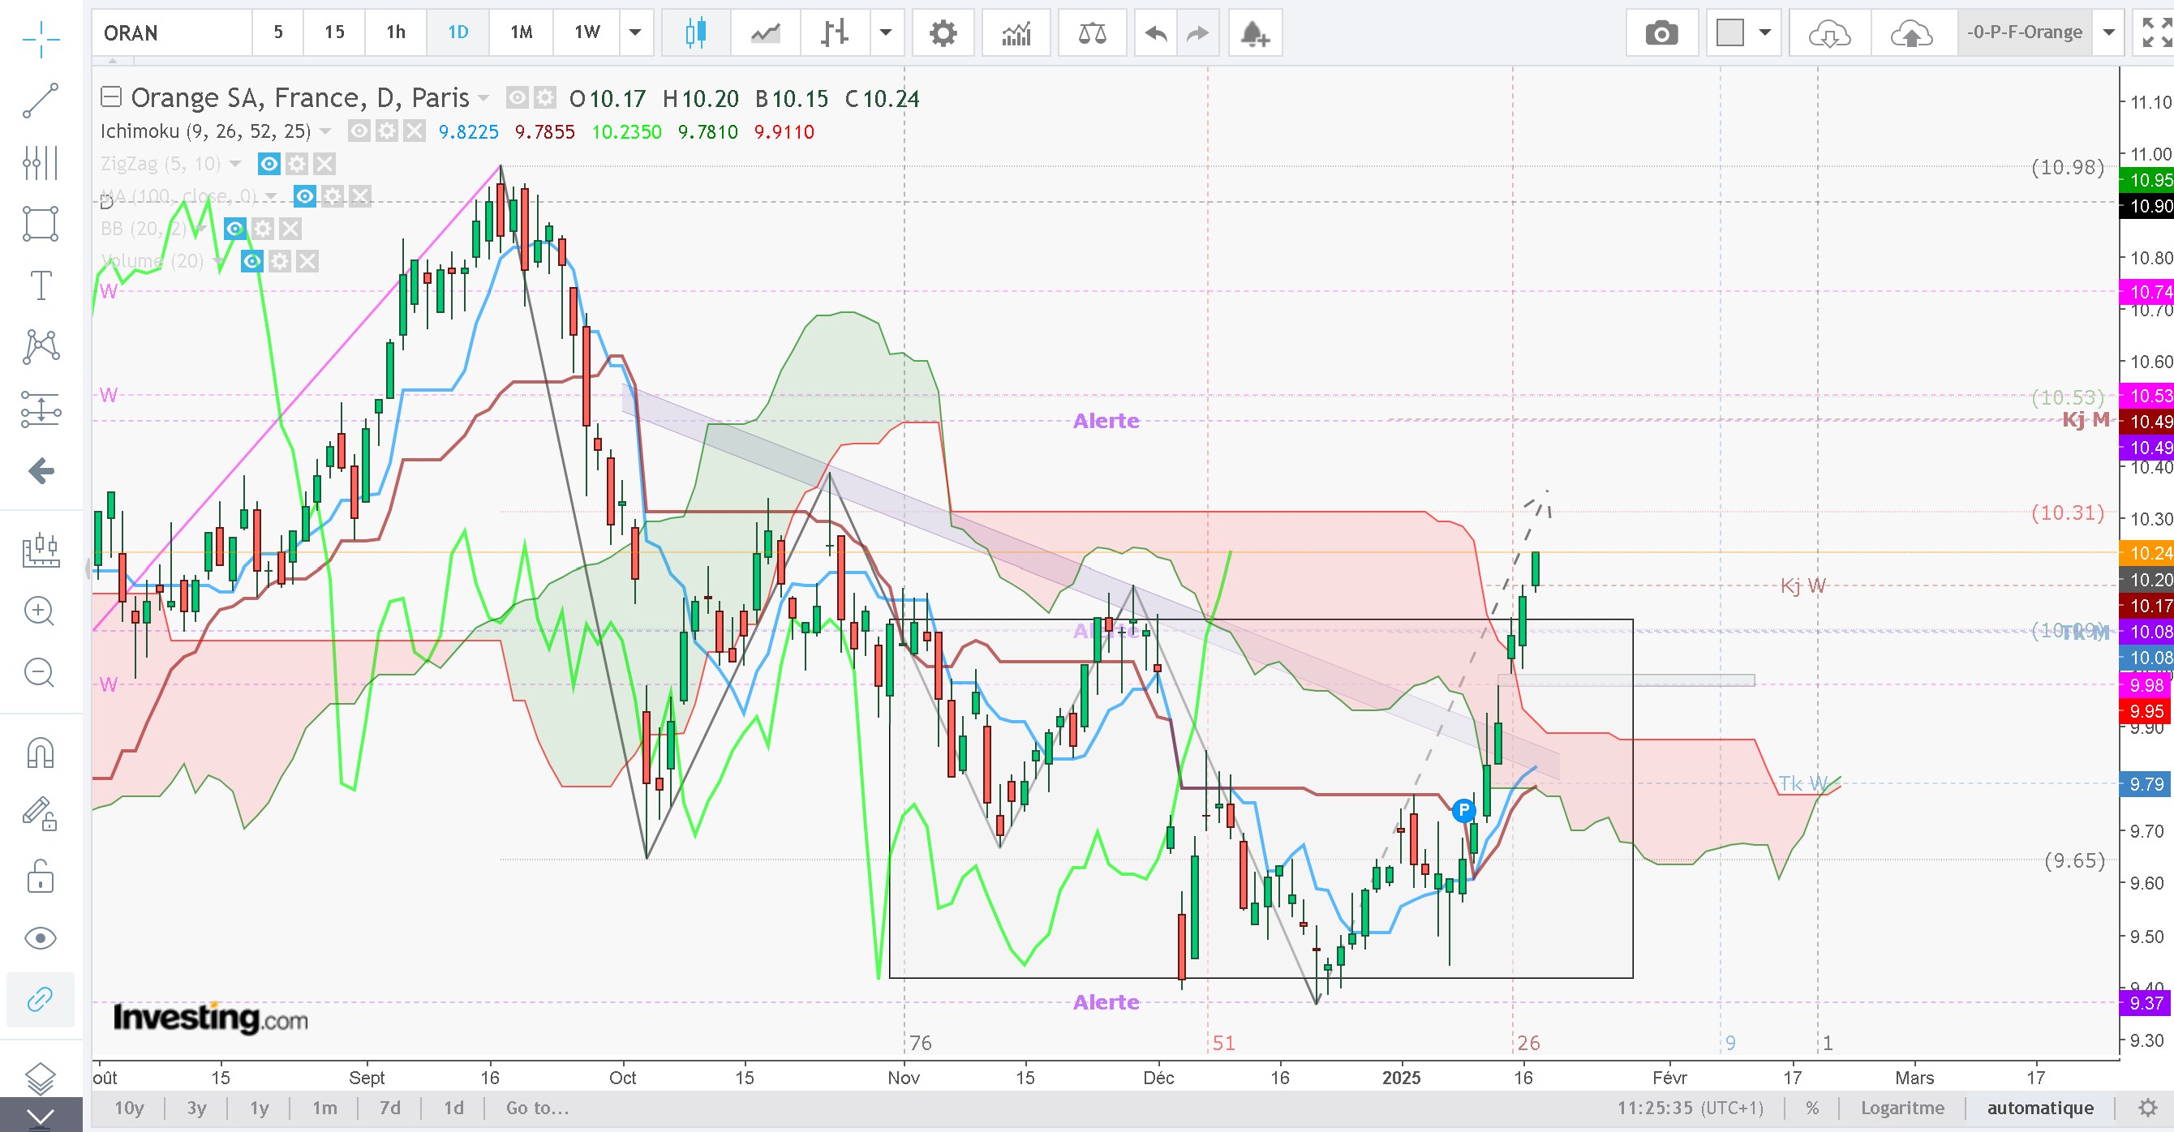The height and width of the screenshot is (1132, 2174).
Task: Open the prediction and measurement tools
Action: pyautogui.click(x=41, y=410)
